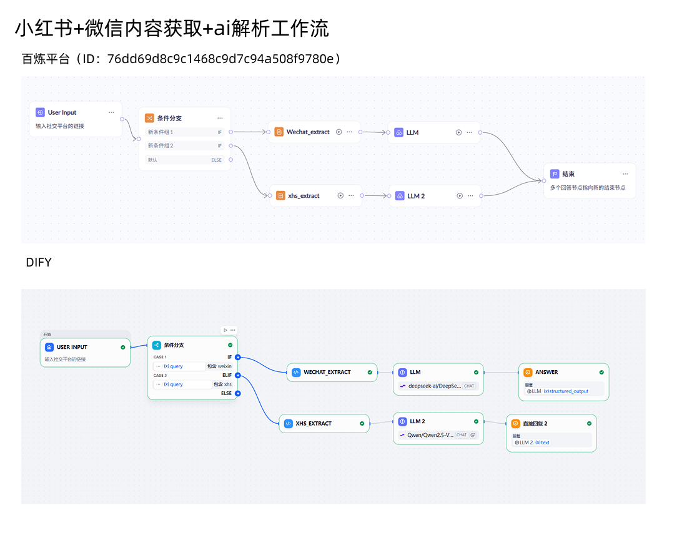Click the green check on Dify USER INPUT
Image resolution: width=677 pixels, height=533 pixels.
pos(123,347)
